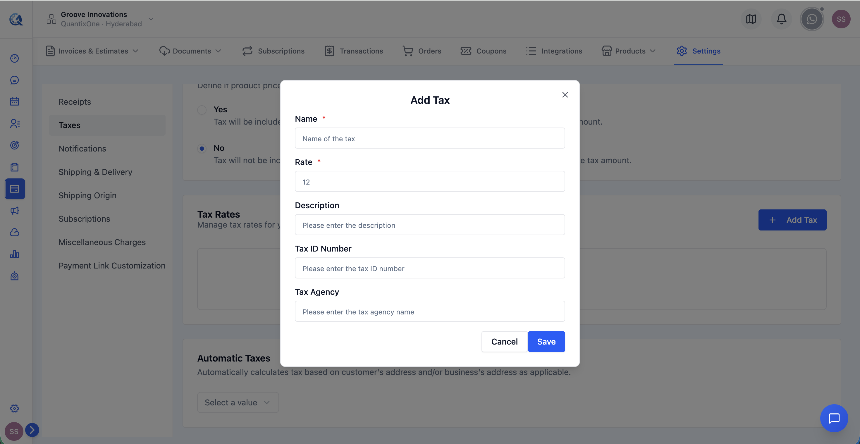Click the organization building icon
Viewport: 860px width, 444px height.
coord(51,19)
